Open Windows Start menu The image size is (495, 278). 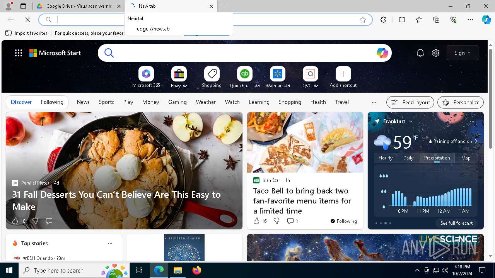tap(9, 270)
